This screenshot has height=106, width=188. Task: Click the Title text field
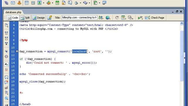coord(79,18)
